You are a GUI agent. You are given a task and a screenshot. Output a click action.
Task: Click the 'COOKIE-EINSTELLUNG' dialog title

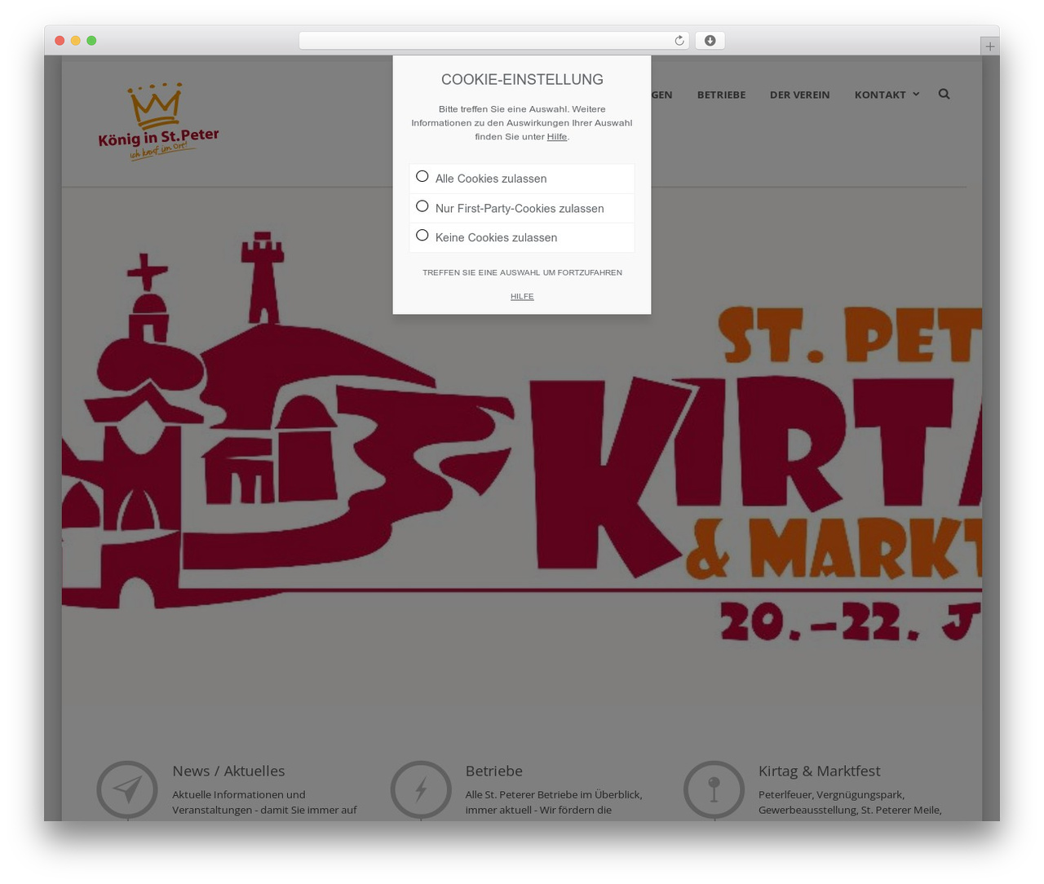(x=522, y=79)
